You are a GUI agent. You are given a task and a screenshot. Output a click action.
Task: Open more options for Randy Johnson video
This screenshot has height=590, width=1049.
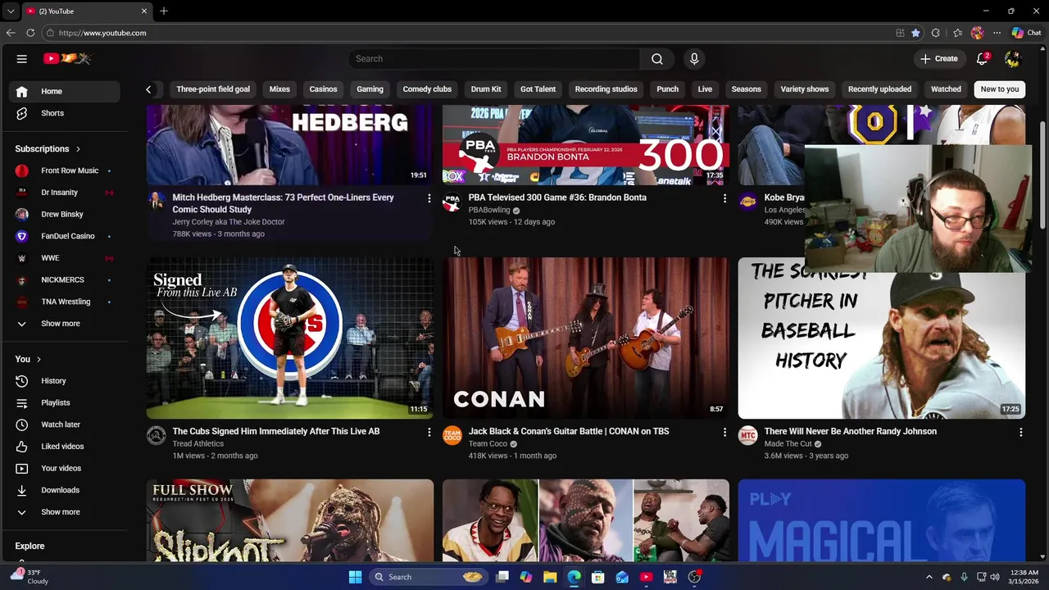point(1020,432)
